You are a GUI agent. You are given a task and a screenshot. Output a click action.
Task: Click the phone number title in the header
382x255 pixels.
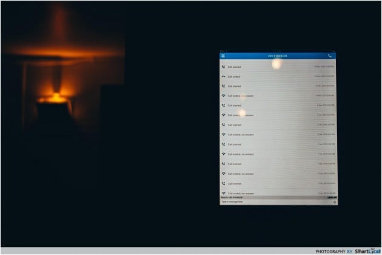point(277,56)
